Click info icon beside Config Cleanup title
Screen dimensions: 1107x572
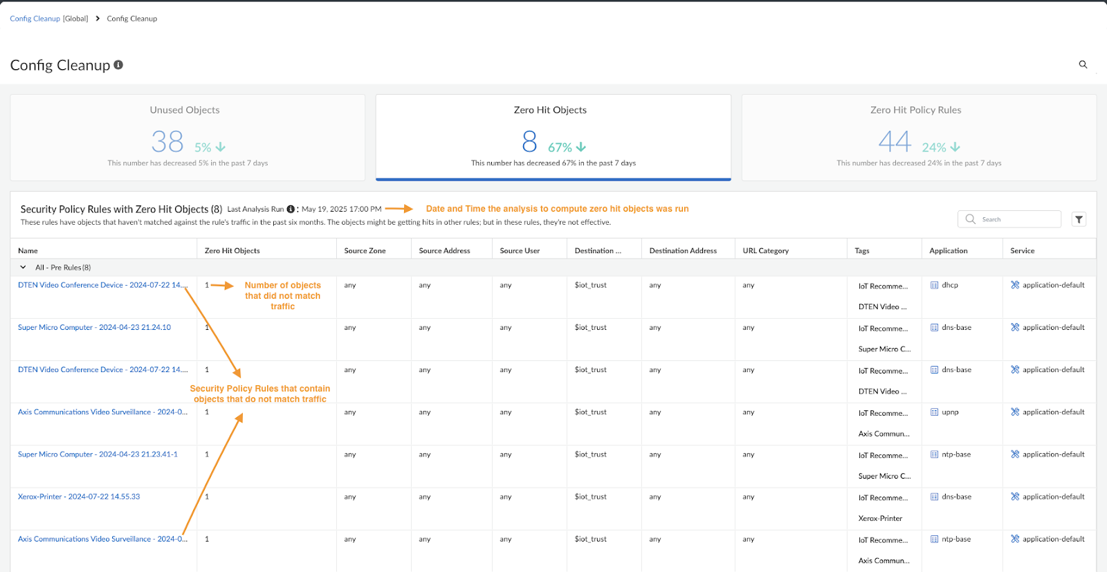click(118, 65)
